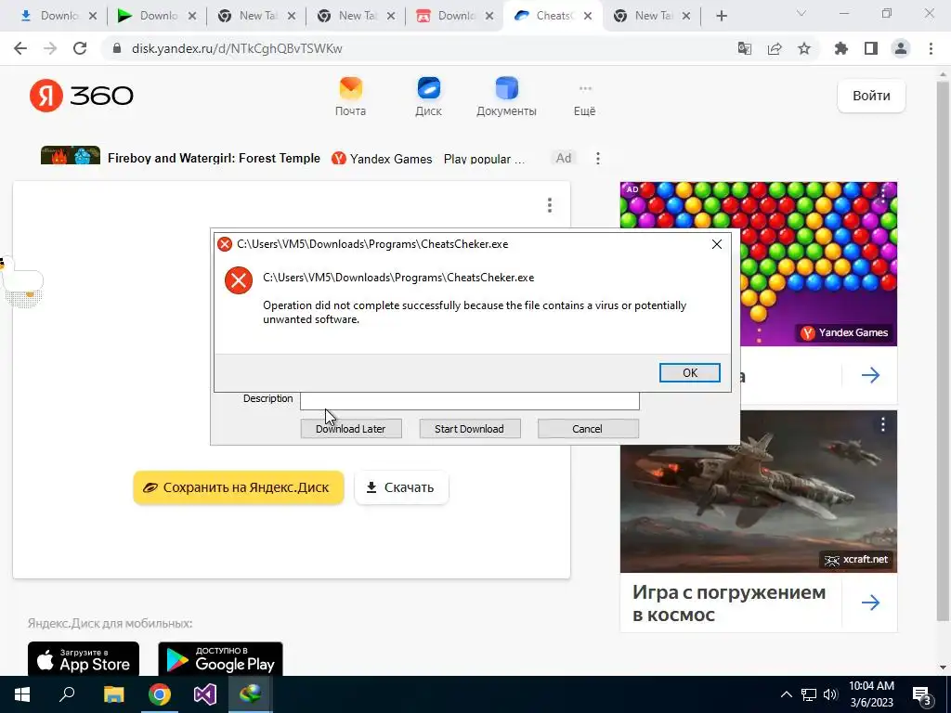The height and width of the screenshot is (713, 951).
Task: Open the xcraft.net spaceship ad thumbnail
Action: coord(758,492)
